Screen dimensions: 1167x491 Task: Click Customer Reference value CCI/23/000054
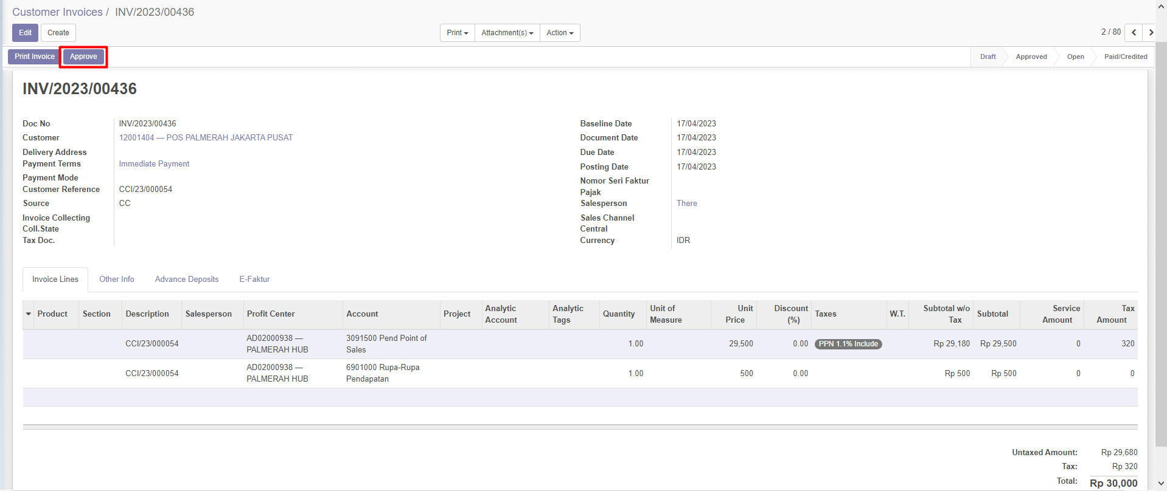point(145,190)
